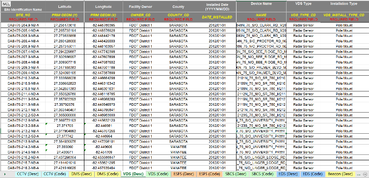Switch to the VDS (Code) sheet tab
The width and height of the screenshot is (369, 178).
[158, 174]
